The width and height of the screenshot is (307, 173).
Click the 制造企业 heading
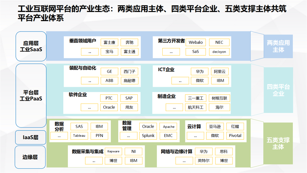(167, 96)
